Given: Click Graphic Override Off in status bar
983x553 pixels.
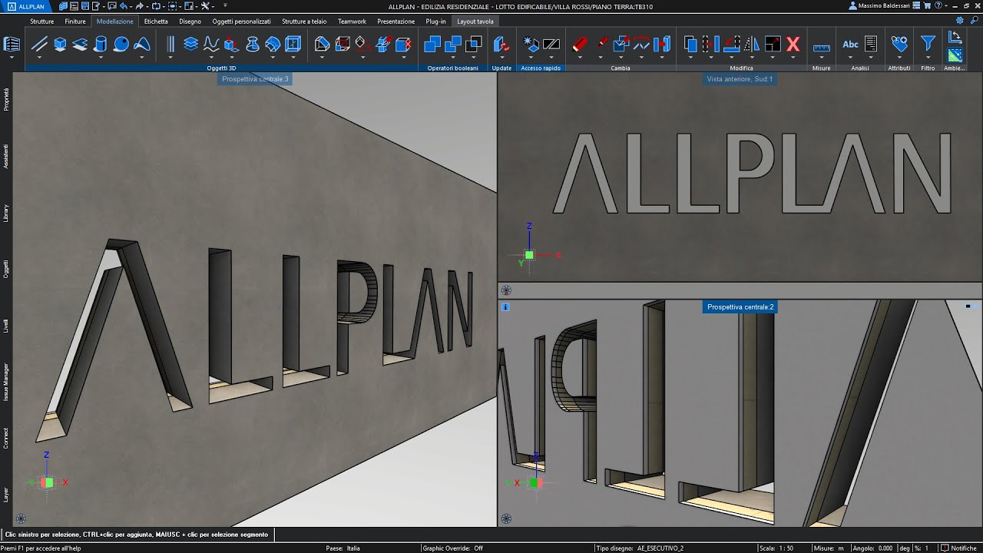Looking at the screenshot, I should point(452,548).
